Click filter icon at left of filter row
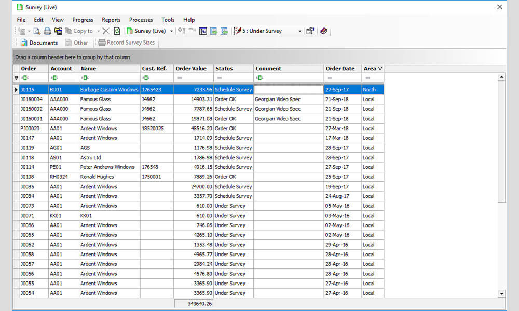The image size is (519, 311). pyautogui.click(x=16, y=78)
